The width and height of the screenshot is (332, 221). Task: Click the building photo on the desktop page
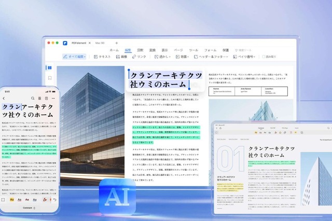click(91, 126)
